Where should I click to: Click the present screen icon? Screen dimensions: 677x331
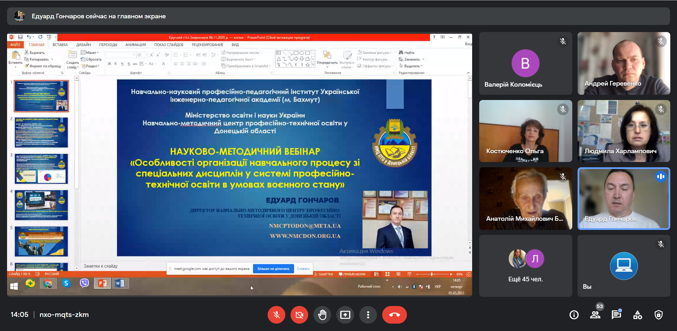[x=345, y=315]
